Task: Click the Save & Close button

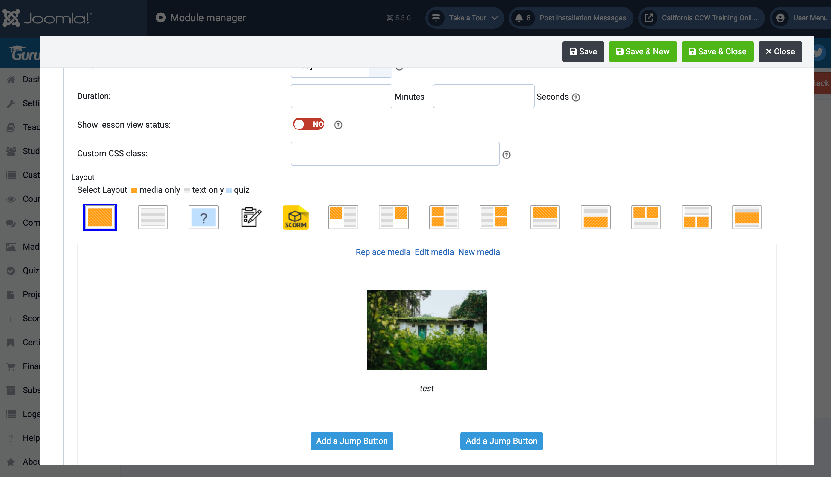Action: (717, 51)
